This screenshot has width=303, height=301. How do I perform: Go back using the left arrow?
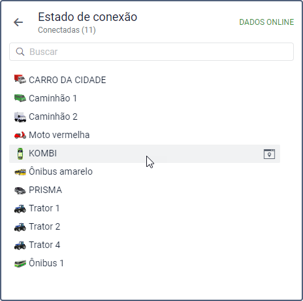tap(18, 22)
